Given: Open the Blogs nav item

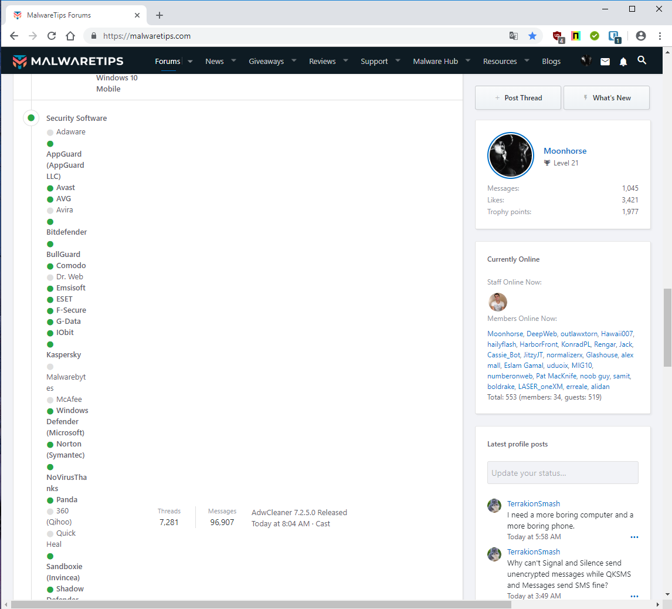Looking at the screenshot, I should tap(551, 62).
